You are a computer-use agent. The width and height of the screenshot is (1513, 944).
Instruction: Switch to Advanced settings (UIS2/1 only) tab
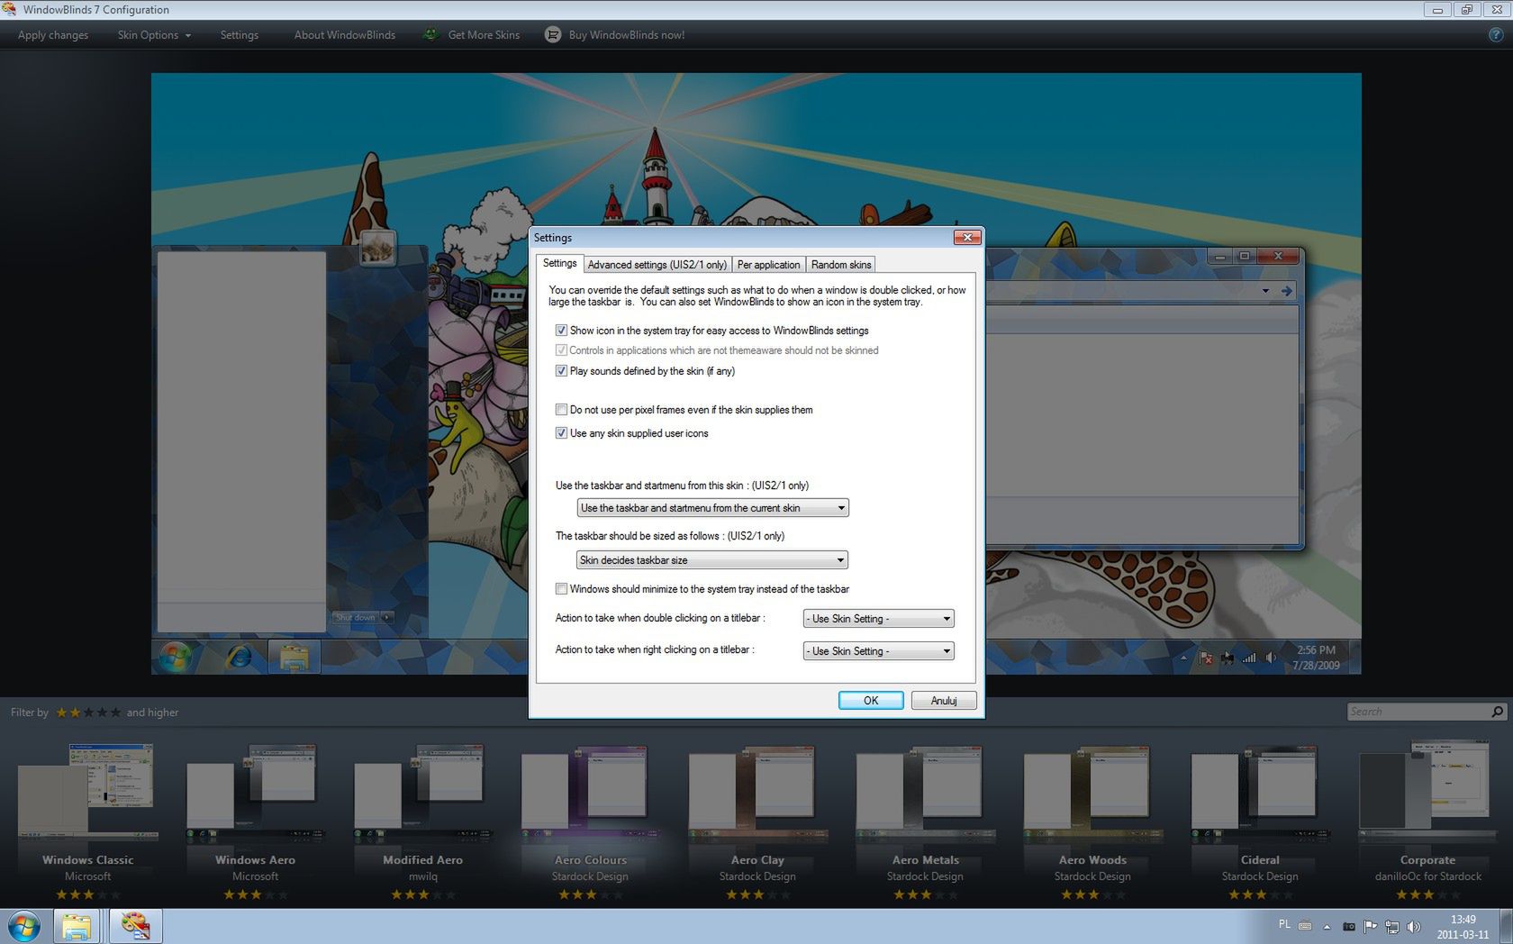tap(657, 265)
